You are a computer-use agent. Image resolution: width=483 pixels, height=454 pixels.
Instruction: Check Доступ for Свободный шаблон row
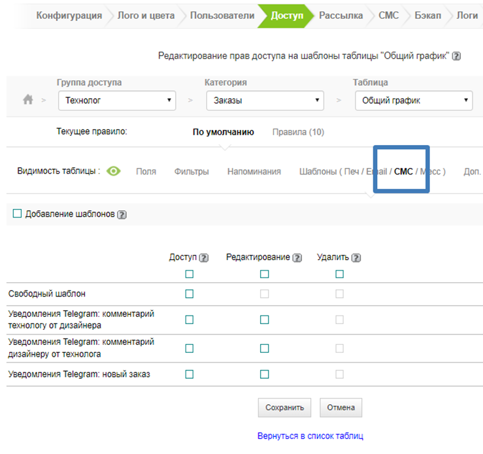(190, 294)
